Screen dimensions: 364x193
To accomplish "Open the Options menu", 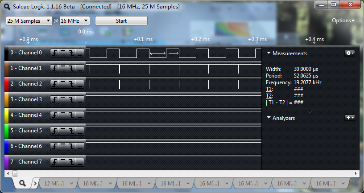I will pyautogui.click(x=343, y=21).
